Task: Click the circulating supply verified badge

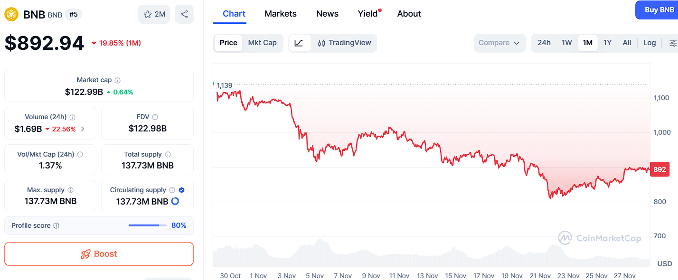Action: point(181,190)
